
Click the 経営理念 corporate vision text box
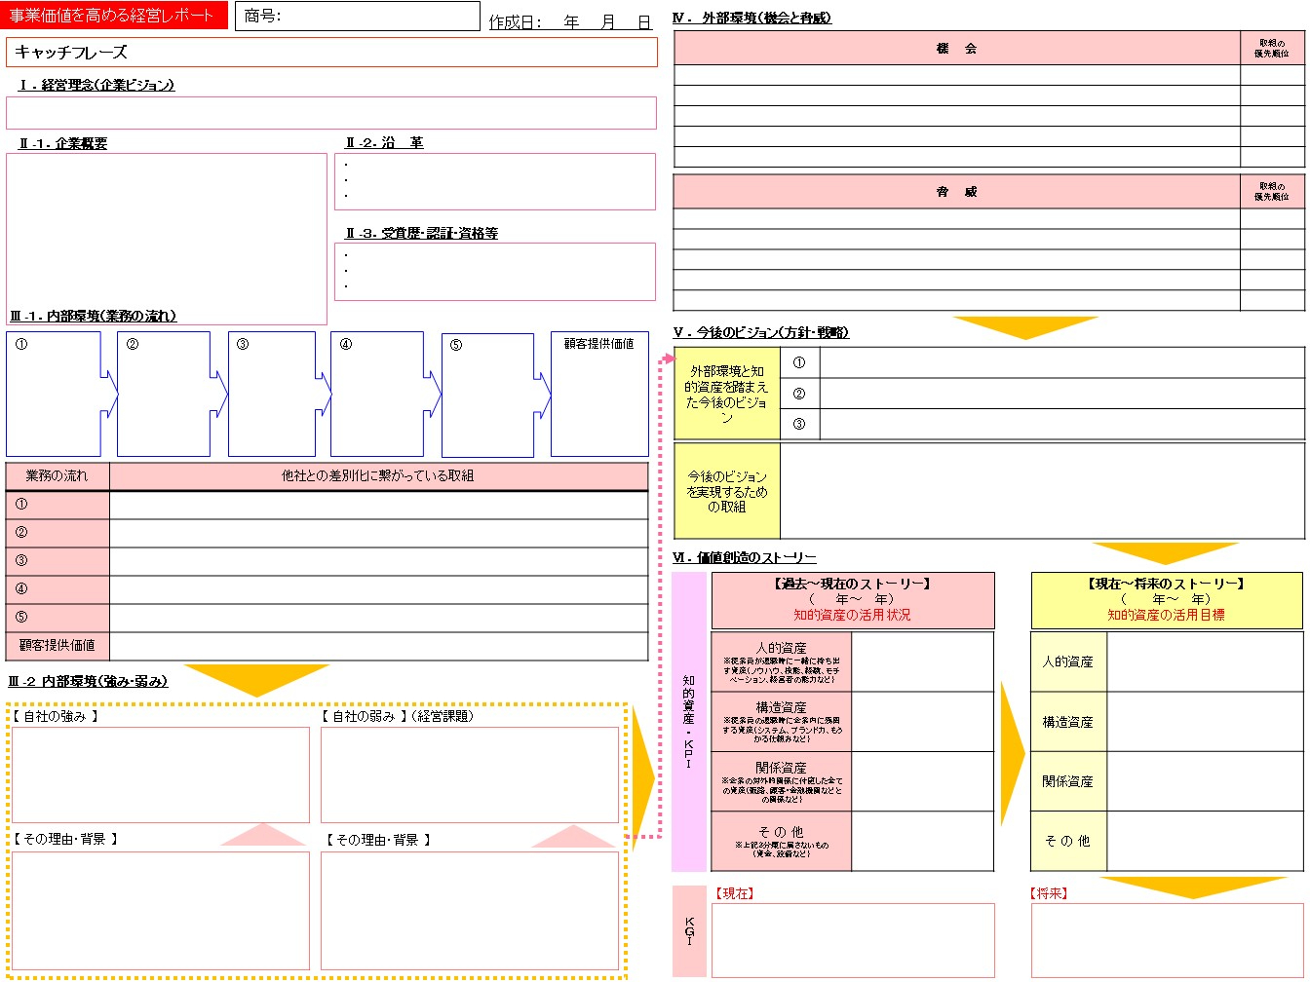[x=331, y=113]
